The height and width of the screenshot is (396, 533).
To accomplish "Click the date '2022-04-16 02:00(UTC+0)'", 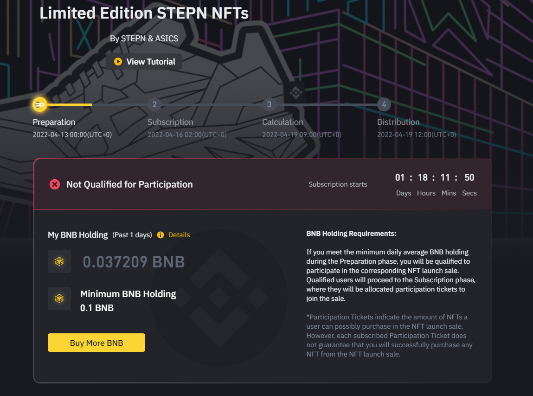I will pos(187,135).
